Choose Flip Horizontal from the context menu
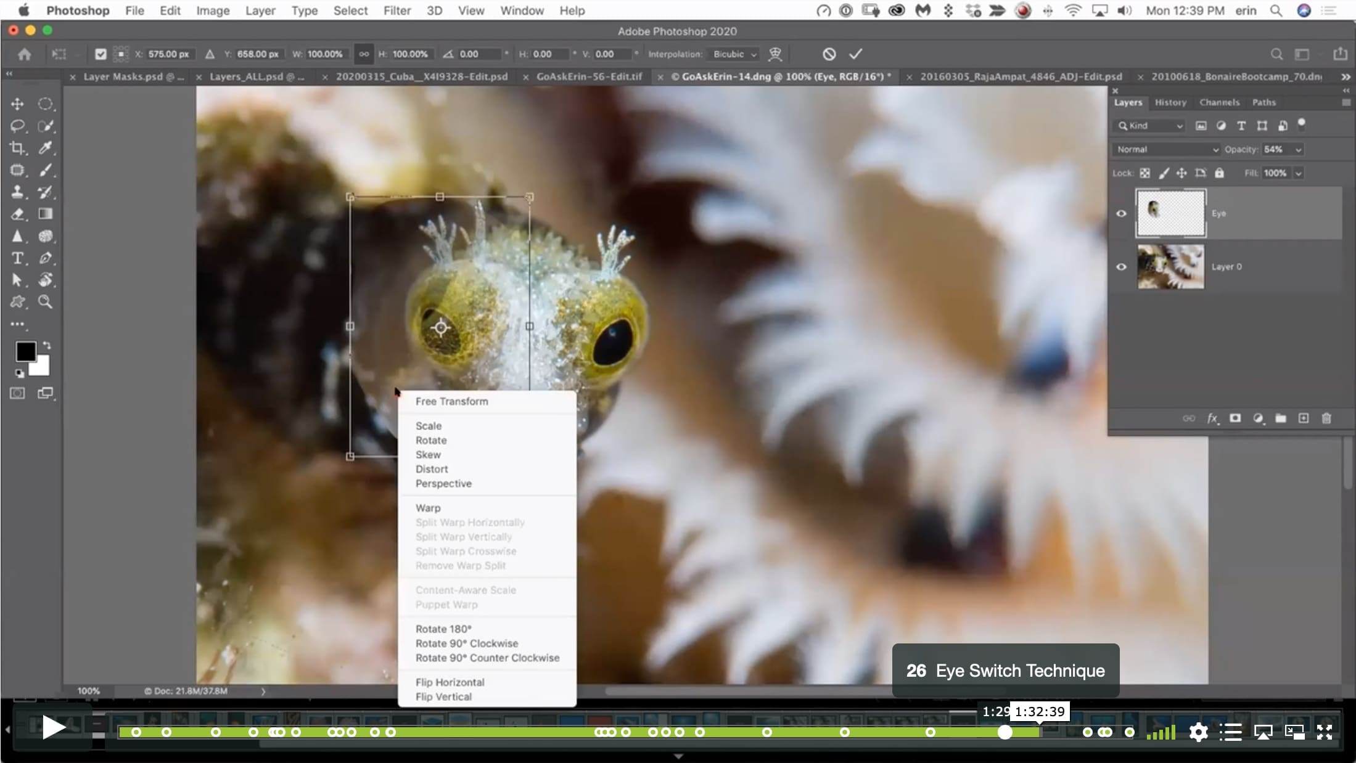This screenshot has width=1356, height=763. (x=450, y=682)
